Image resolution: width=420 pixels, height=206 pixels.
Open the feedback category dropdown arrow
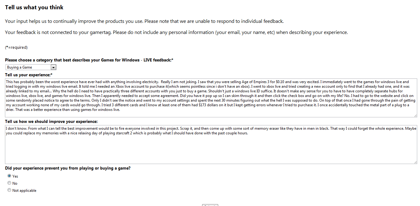tap(53, 67)
